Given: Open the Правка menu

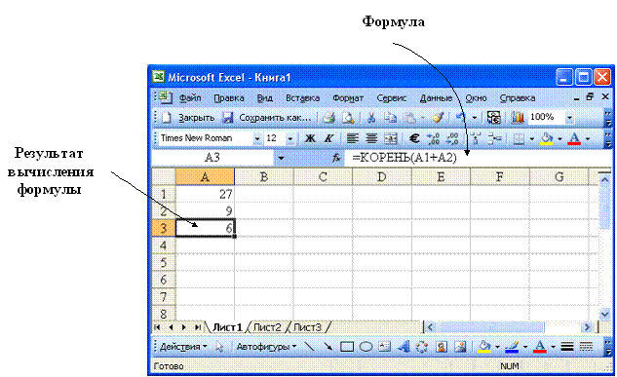Looking at the screenshot, I should point(229,97).
